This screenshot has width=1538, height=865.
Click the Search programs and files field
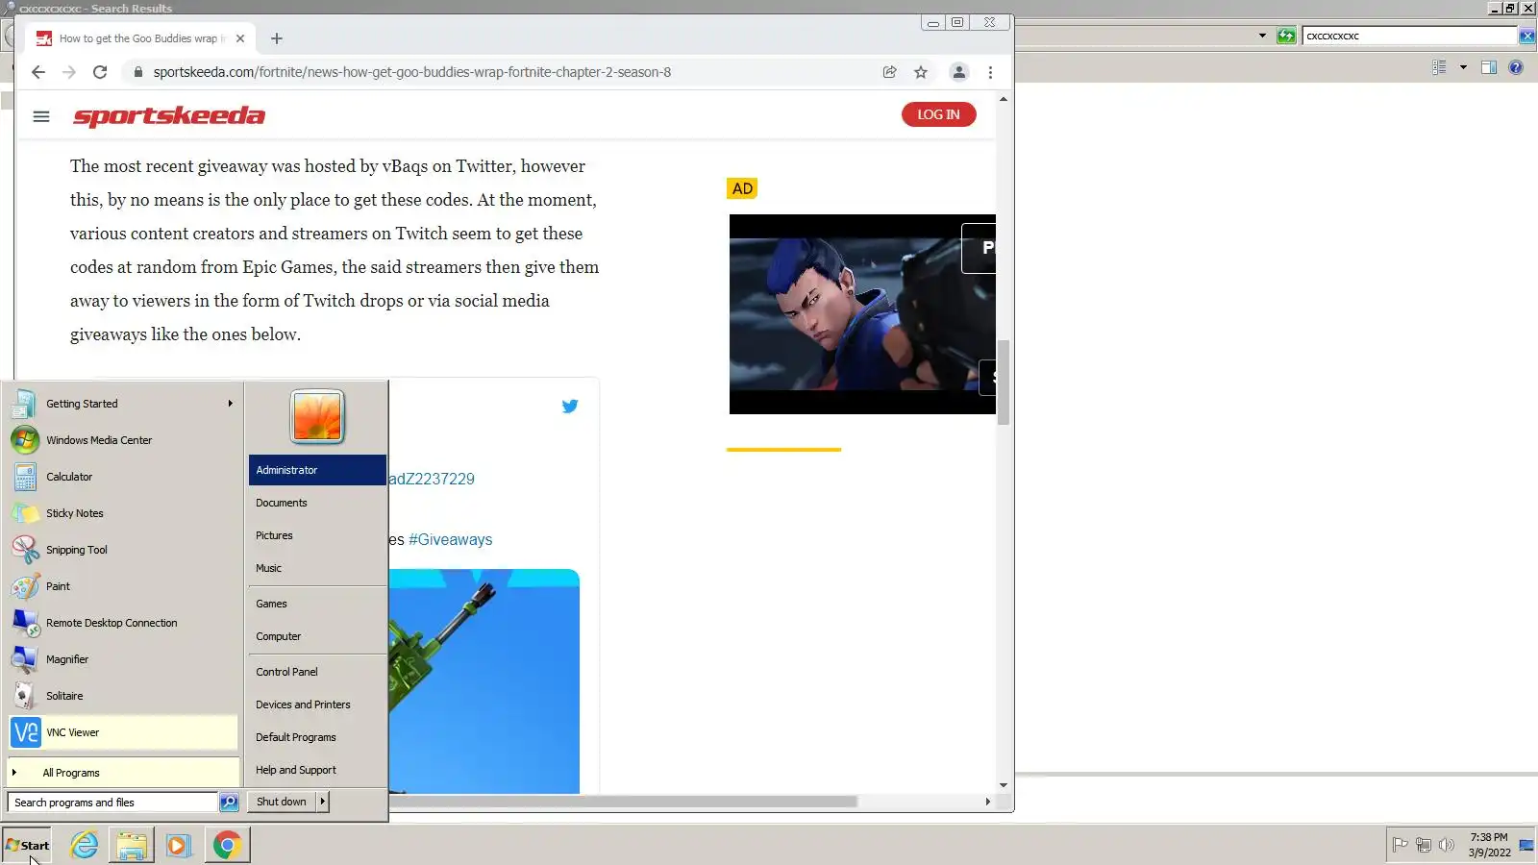click(x=113, y=803)
